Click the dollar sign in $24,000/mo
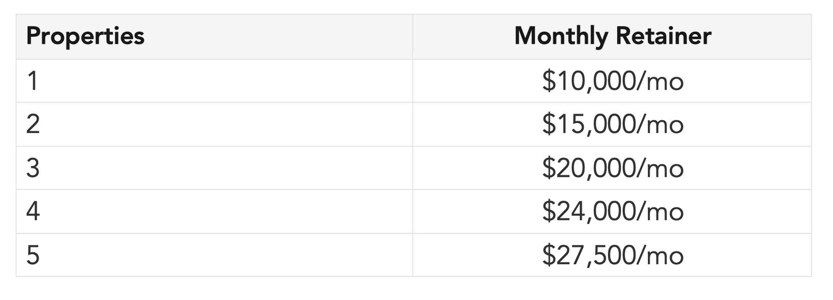 pos(548,211)
